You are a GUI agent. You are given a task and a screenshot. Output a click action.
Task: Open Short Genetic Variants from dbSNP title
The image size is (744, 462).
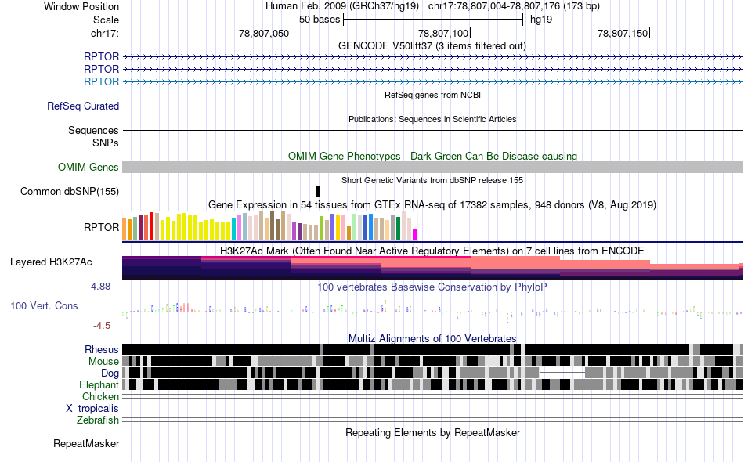(432, 180)
